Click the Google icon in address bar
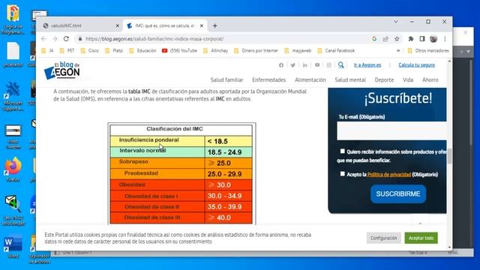Screen dimensions: 480x270 (x=374, y=39)
